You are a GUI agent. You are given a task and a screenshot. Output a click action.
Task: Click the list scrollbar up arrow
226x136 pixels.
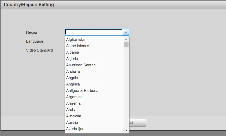point(126,39)
